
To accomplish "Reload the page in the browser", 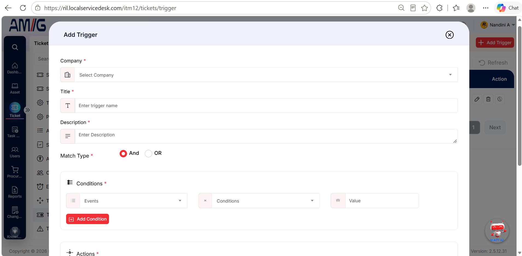I will click(23, 8).
